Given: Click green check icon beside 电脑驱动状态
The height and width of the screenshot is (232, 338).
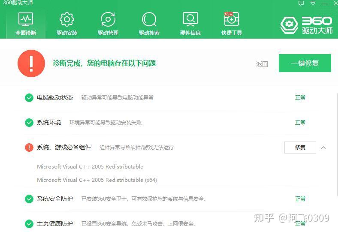Looking at the screenshot, I should pos(29,98).
